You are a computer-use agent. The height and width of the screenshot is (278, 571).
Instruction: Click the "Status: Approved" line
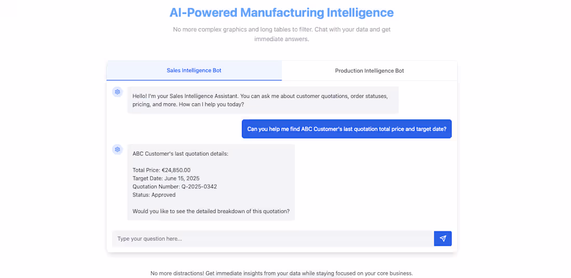pos(154,195)
